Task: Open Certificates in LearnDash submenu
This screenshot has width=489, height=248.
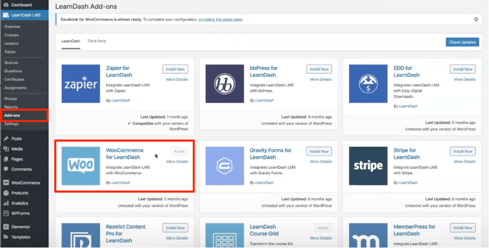Action: tap(15, 79)
